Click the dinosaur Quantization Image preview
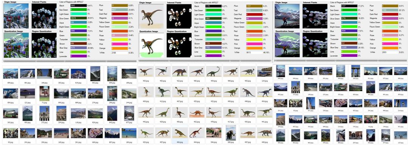 tap(151, 45)
